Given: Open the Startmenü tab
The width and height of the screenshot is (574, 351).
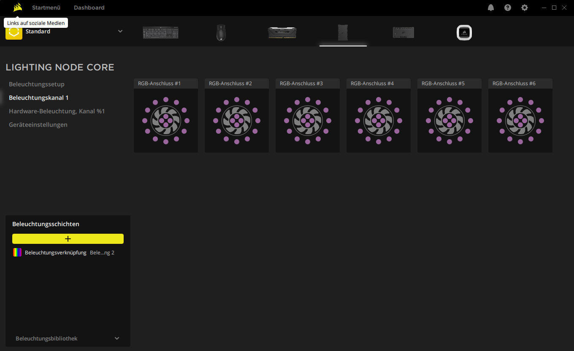Looking at the screenshot, I should coord(46,8).
